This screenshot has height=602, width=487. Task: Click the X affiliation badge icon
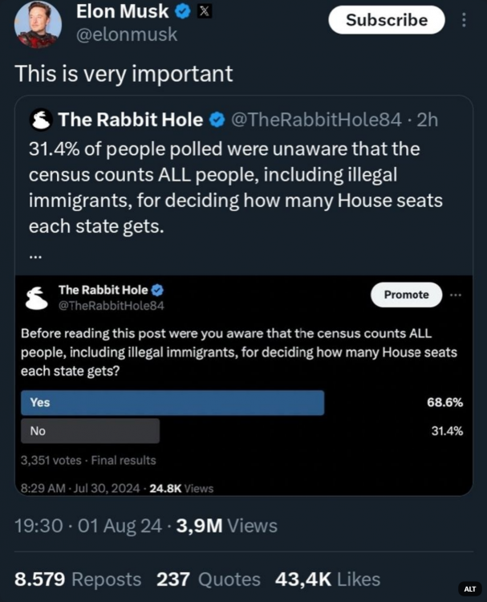pos(205,12)
